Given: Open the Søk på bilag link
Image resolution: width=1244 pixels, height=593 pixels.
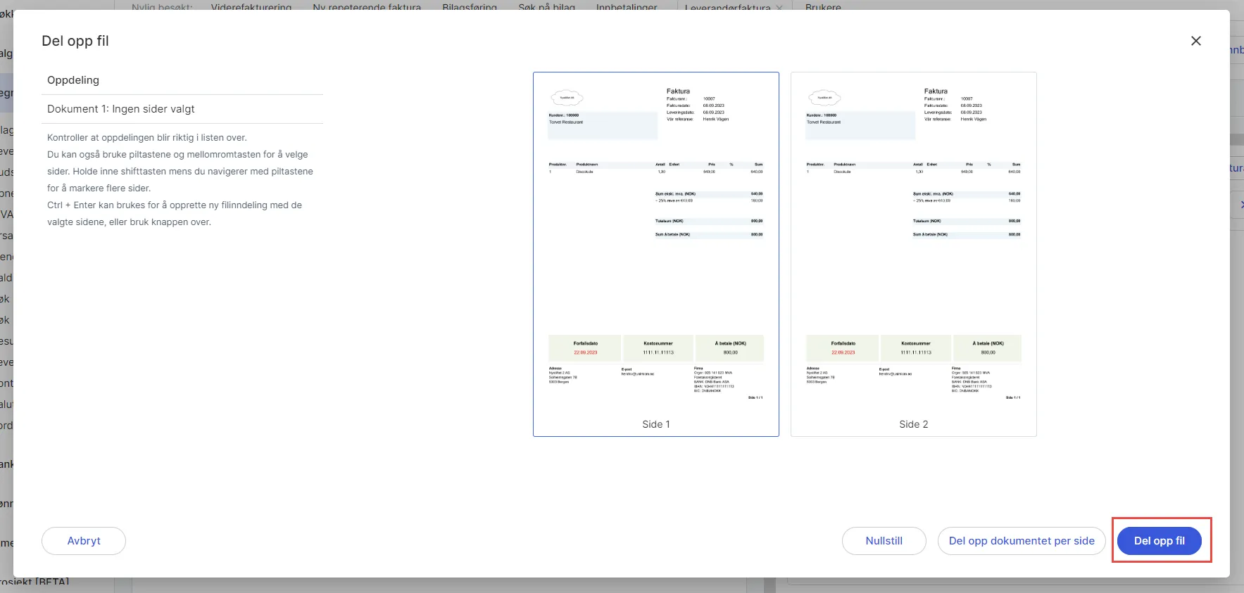Looking at the screenshot, I should coord(546,6).
